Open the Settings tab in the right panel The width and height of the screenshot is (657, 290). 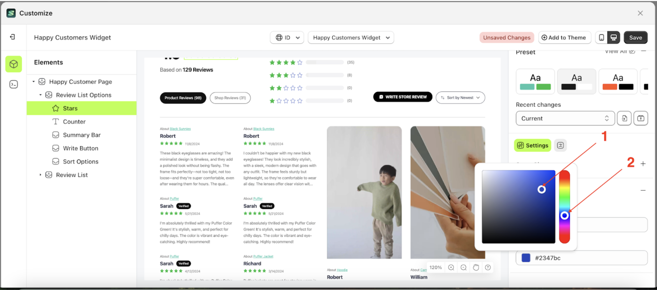point(532,145)
